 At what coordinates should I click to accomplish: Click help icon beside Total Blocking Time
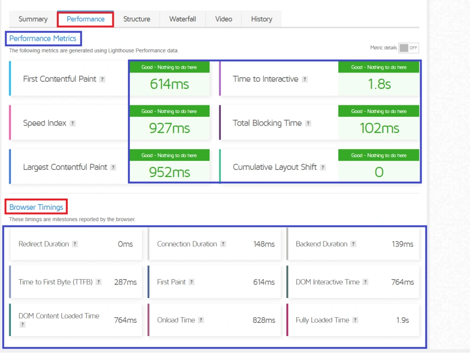point(308,123)
